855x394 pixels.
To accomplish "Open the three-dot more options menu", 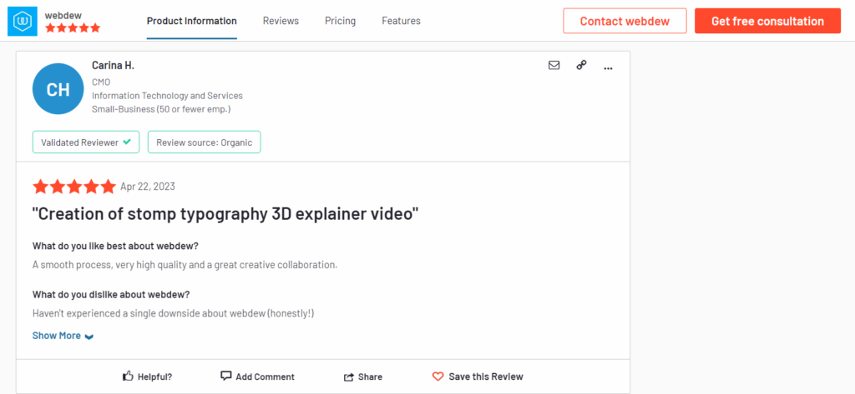I will (608, 66).
